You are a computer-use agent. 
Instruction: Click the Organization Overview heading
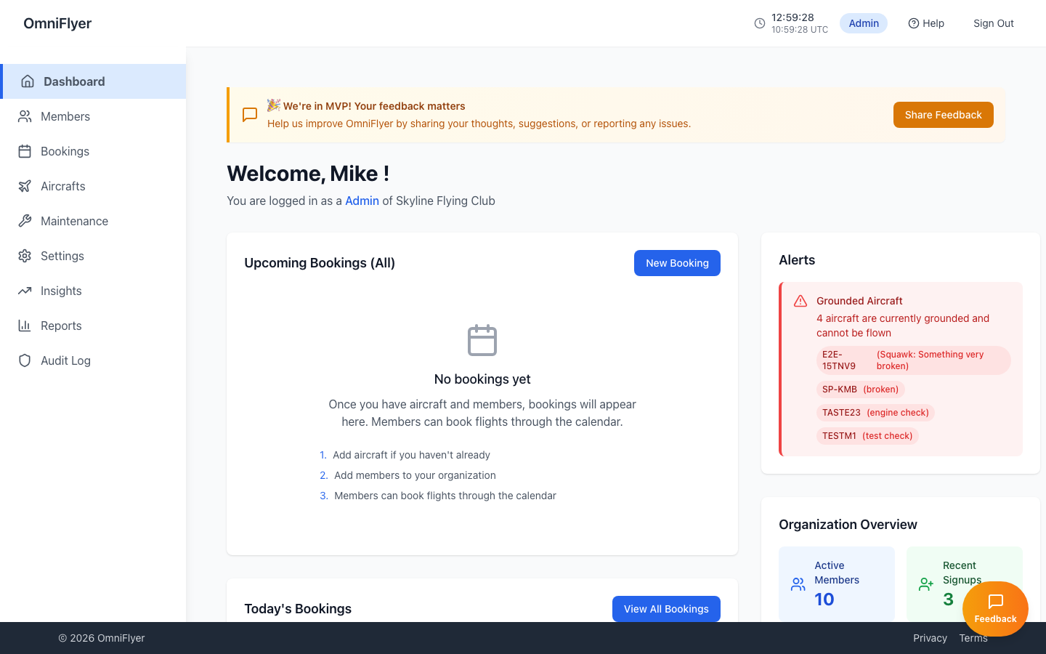click(848, 525)
